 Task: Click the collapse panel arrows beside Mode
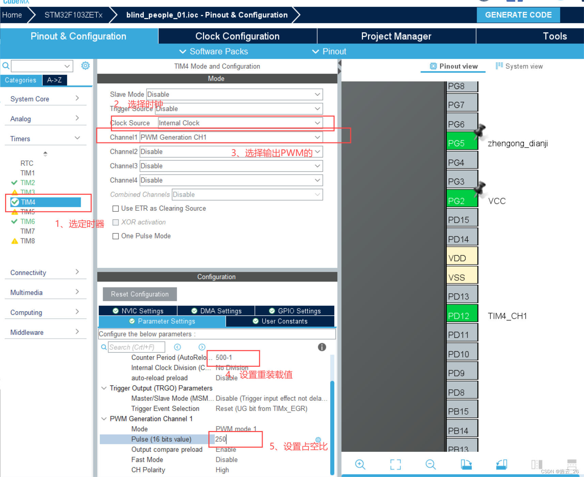tap(339, 67)
